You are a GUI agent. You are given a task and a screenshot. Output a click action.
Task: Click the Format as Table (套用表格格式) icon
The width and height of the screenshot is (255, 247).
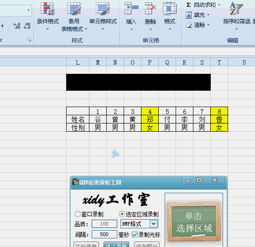tap(73, 9)
